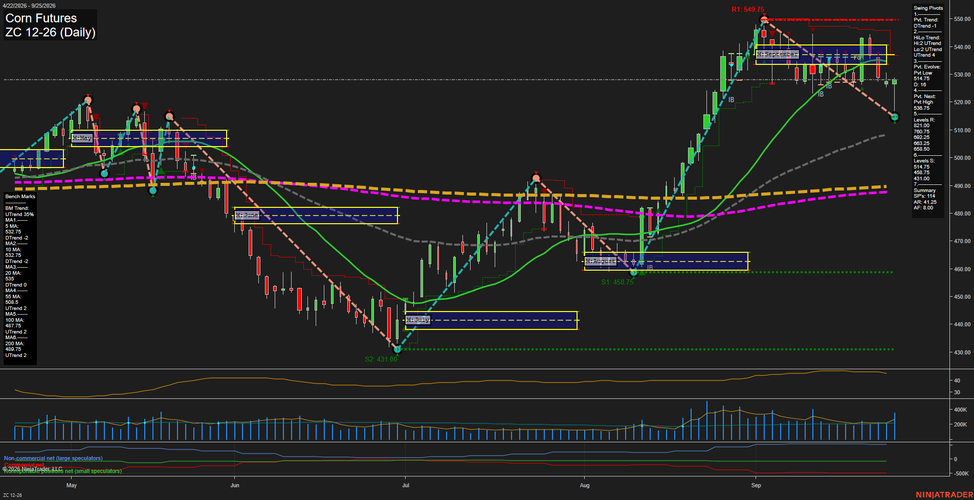This screenshot has width=974, height=500.
Task: Click the S1: 458.75 support label
Action: (x=617, y=282)
